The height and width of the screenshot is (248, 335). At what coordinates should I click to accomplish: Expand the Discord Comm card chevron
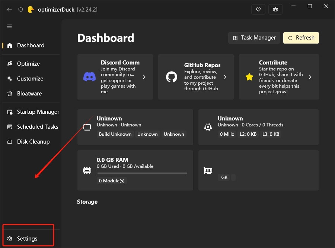(x=144, y=77)
